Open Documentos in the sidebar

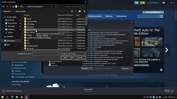click(12, 23)
